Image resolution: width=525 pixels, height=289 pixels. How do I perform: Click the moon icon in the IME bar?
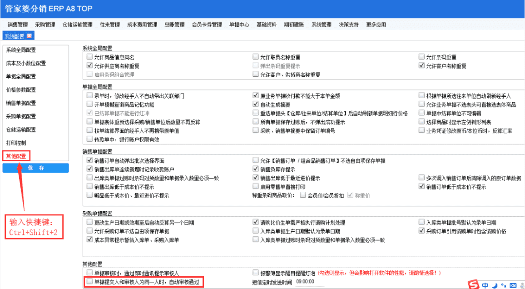[x=495, y=285]
